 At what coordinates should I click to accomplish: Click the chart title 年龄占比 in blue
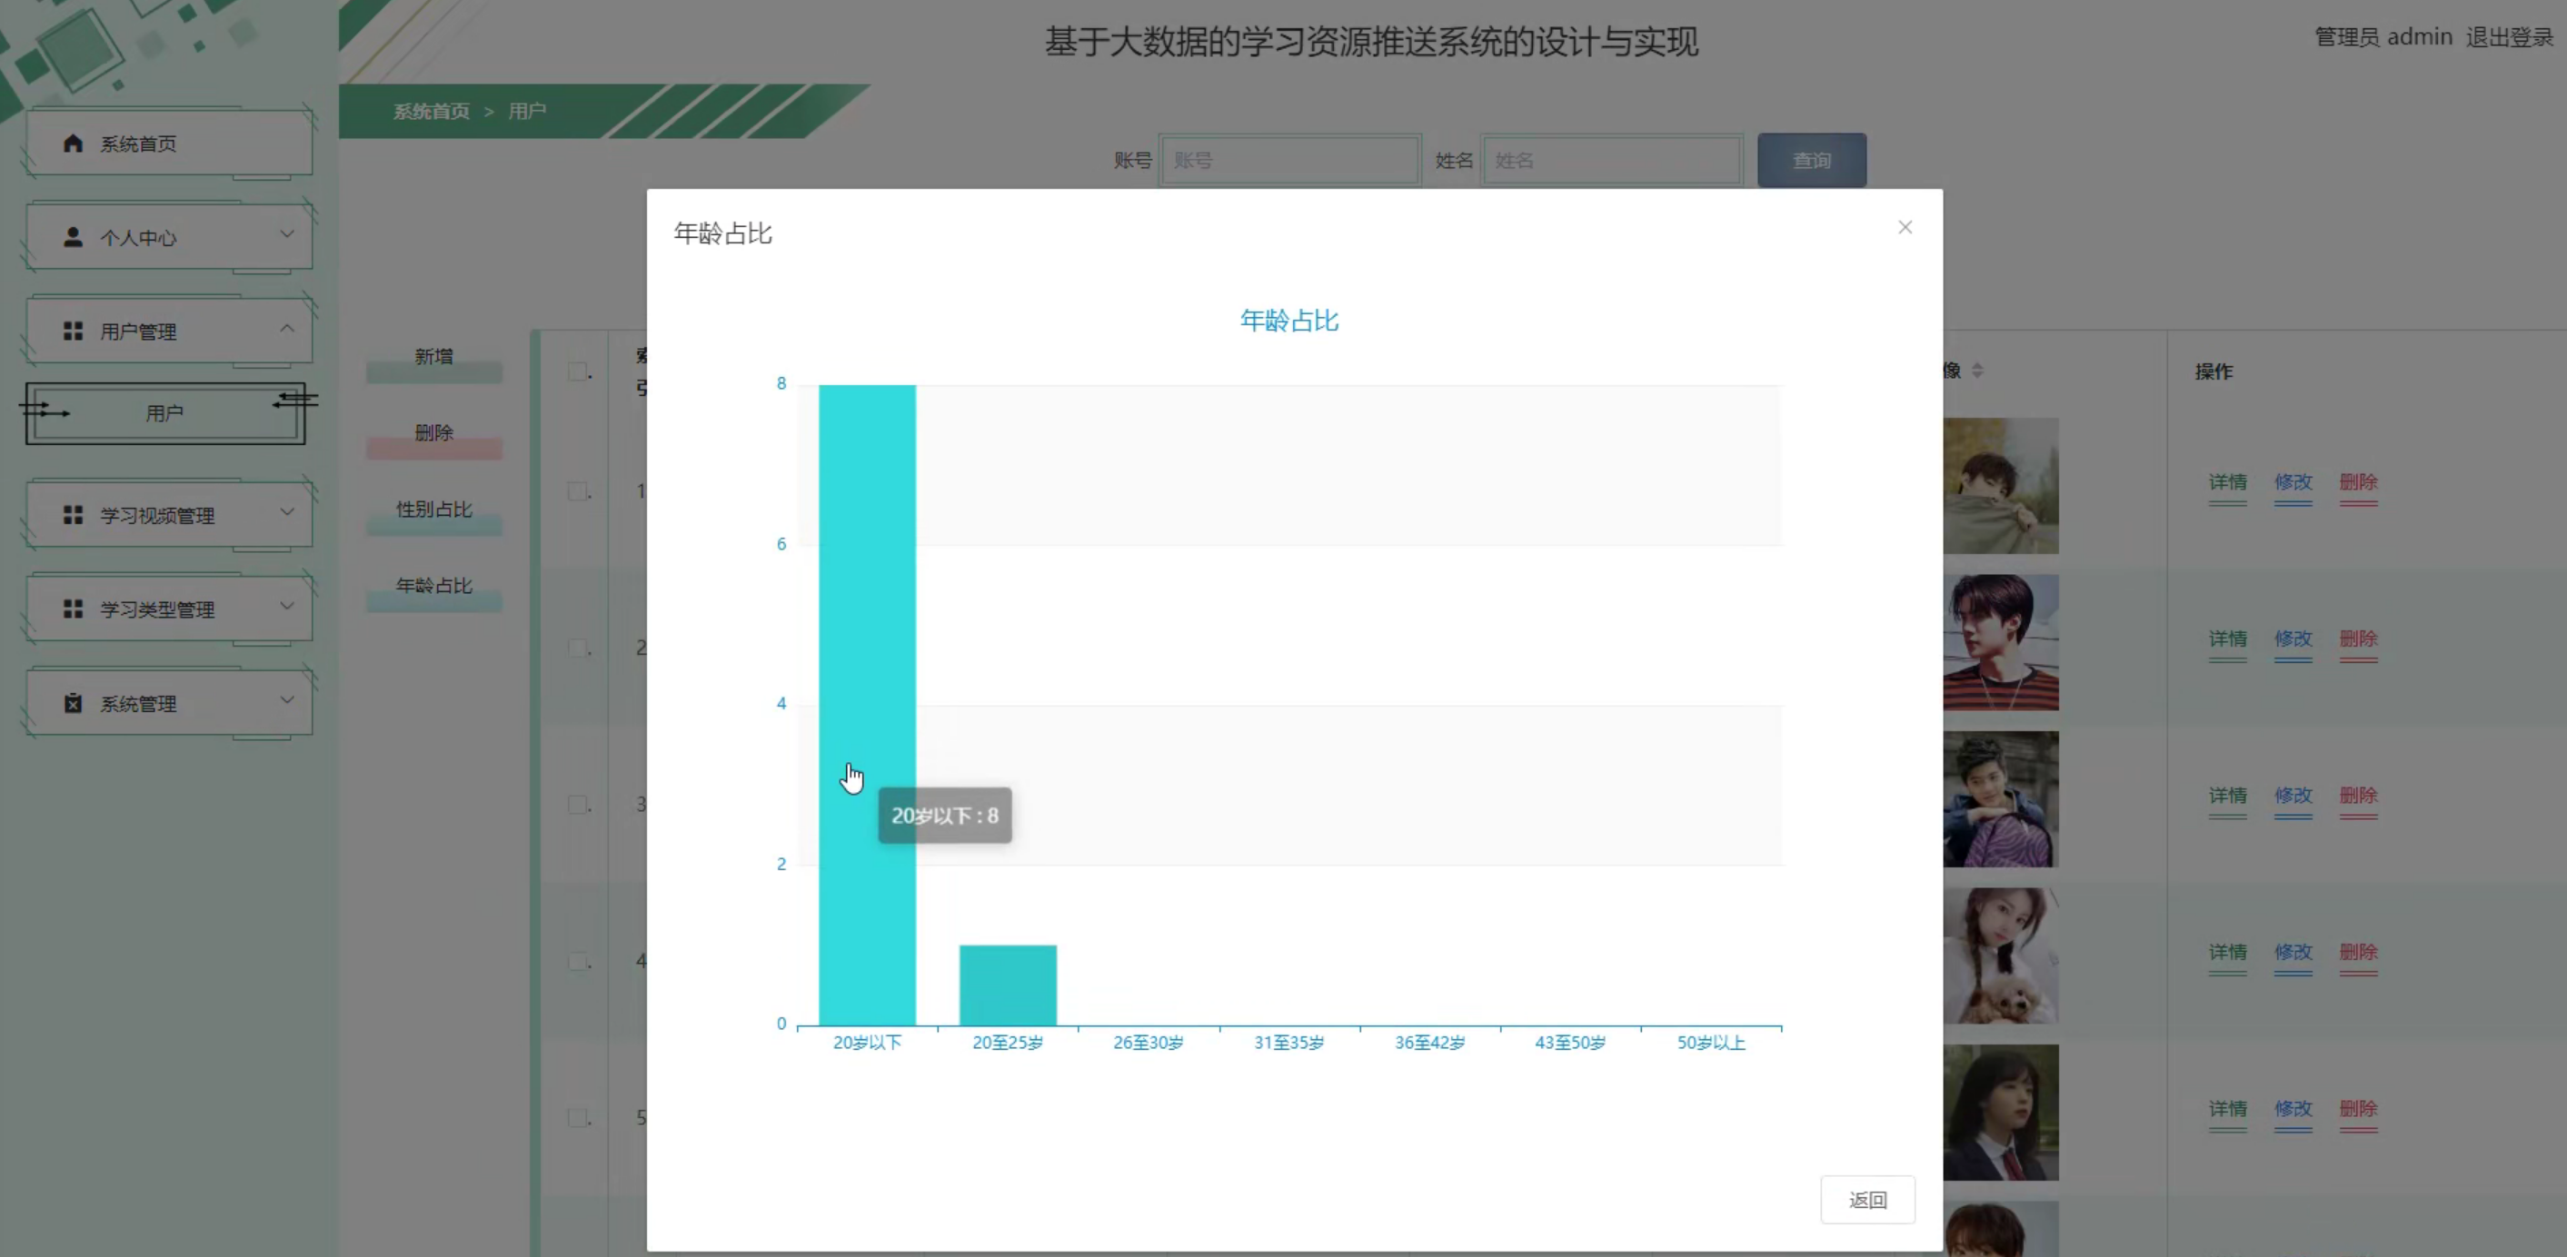coord(1288,321)
